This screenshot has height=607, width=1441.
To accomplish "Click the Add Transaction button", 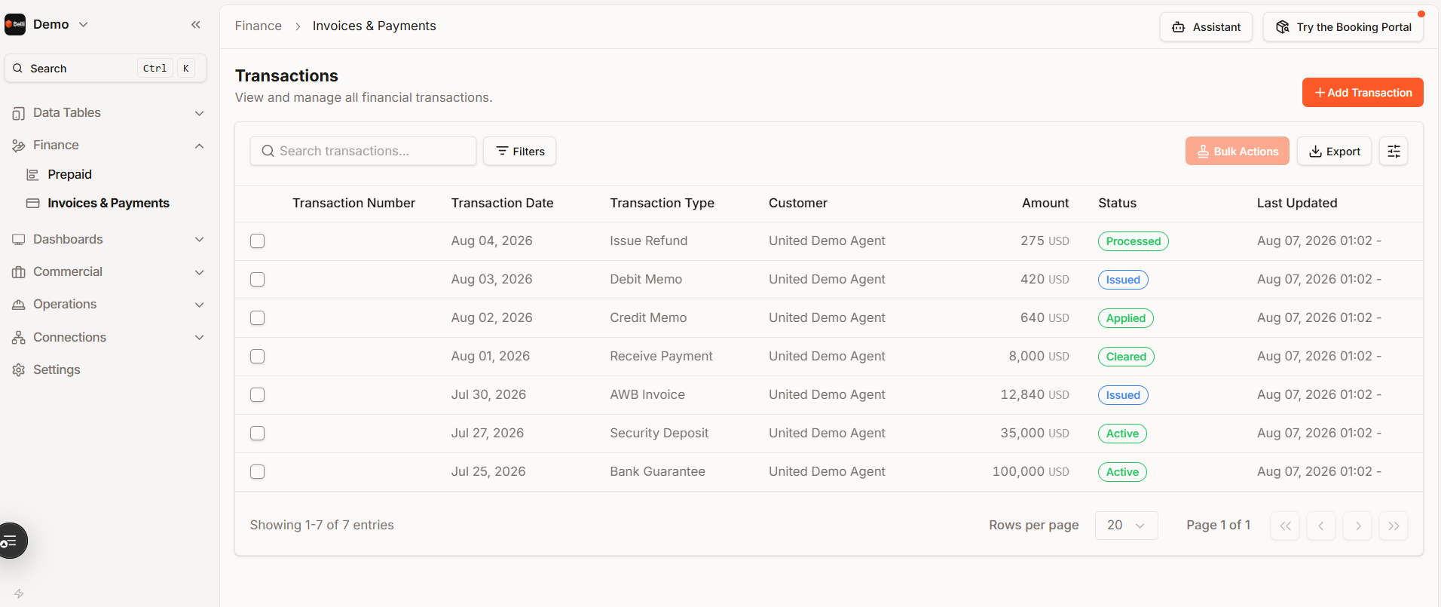I will pyautogui.click(x=1363, y=93).
